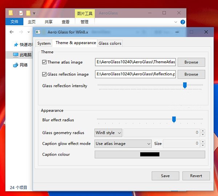Open the 文件 (File) ribbon menu
The height and width of the screenshot is (196, 218).
tap(14, 22)
